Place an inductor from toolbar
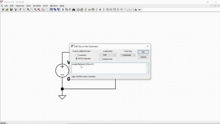220x124 pixels. point(104,10)
